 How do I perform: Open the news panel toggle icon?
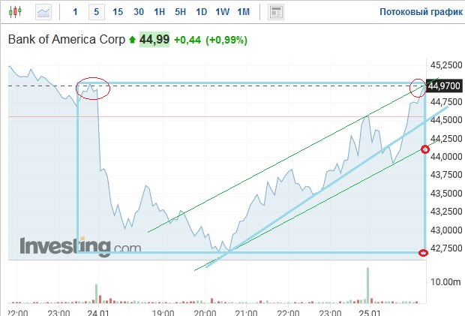tap(276, 12)
